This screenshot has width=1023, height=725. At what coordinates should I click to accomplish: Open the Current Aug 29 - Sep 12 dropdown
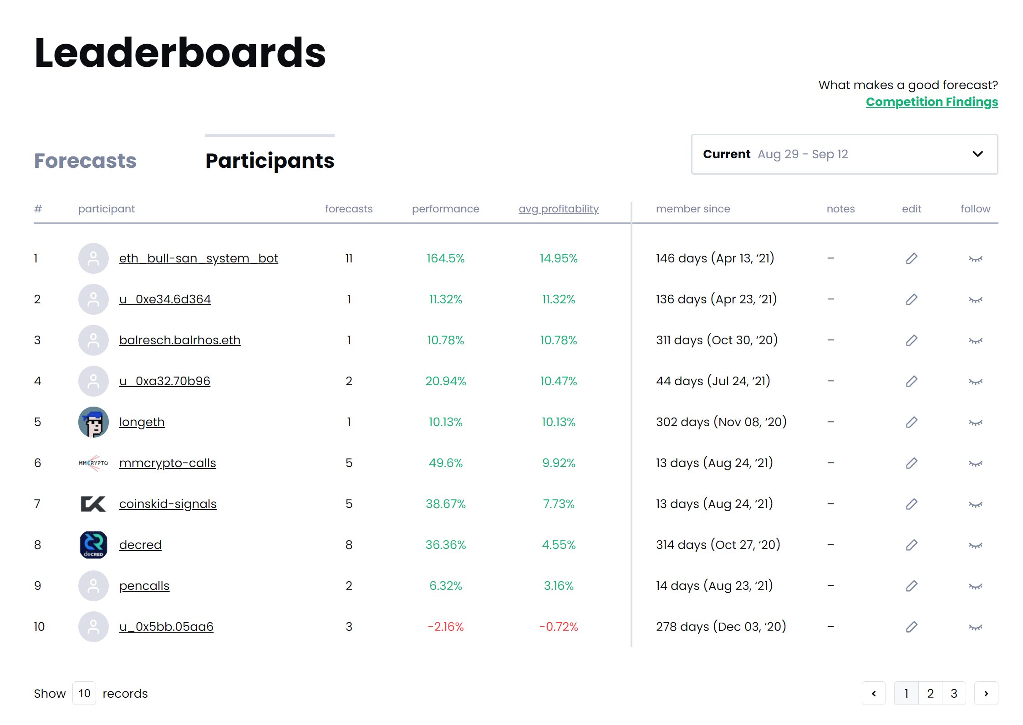click(844, 154)
